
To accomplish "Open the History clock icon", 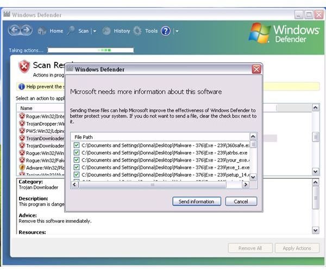I will pyautogui.click(x=106, y=31).
